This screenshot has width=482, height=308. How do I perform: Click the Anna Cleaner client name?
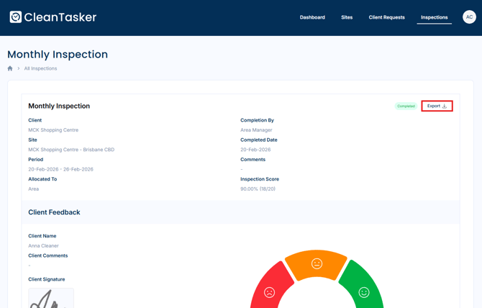click(x=43, y=245)
